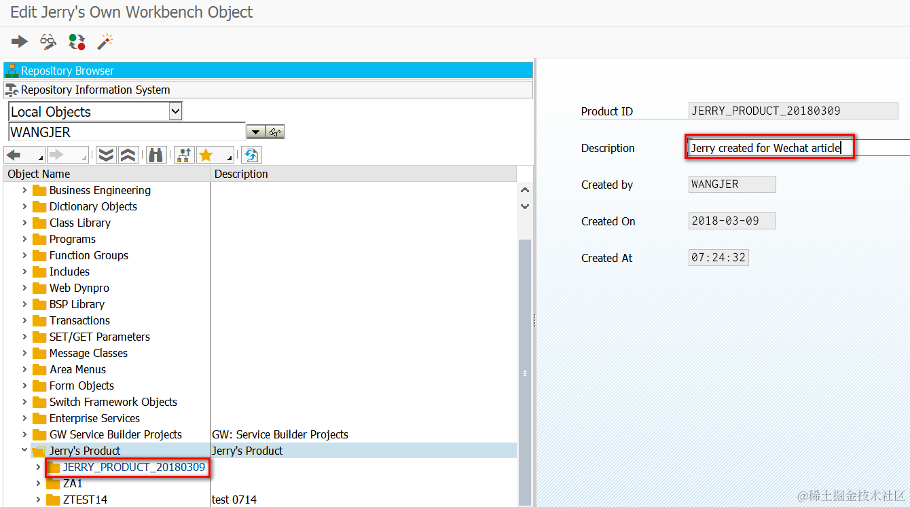This screenshot has width=910, height=507.
Task: Select the ZA1 tree item
Action: coord(73,483)
